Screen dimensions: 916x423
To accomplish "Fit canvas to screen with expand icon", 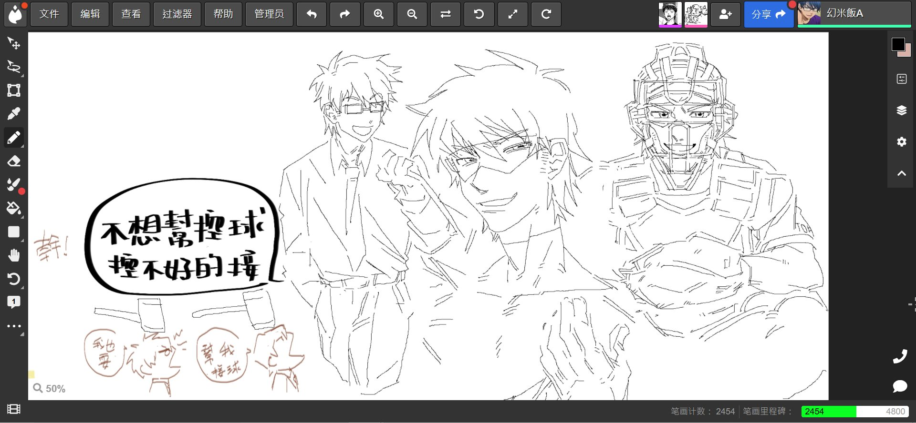I will (513, 14).
